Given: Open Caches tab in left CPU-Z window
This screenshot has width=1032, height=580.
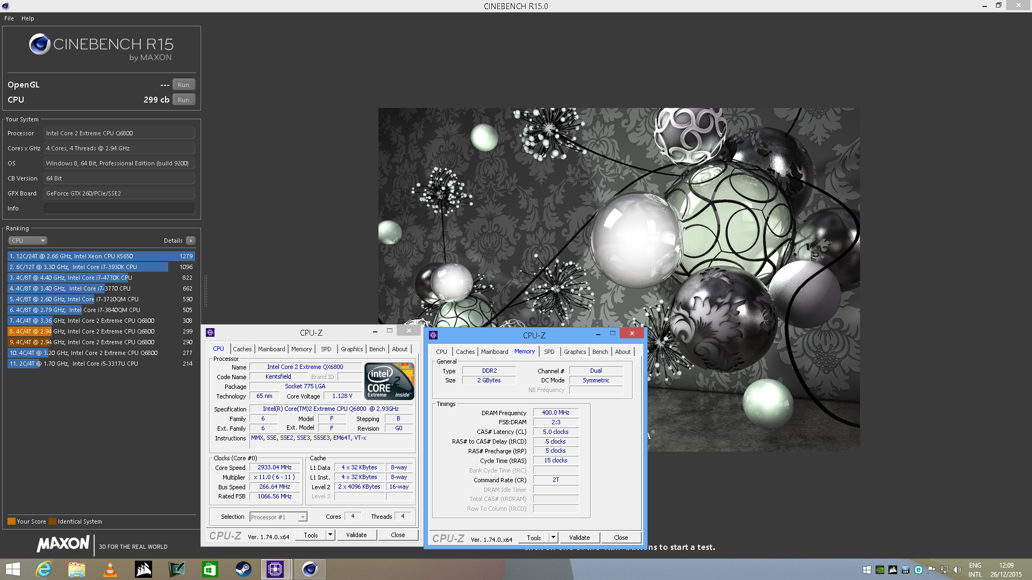Looking at the screenshot, I should click(x=242, y=349).
